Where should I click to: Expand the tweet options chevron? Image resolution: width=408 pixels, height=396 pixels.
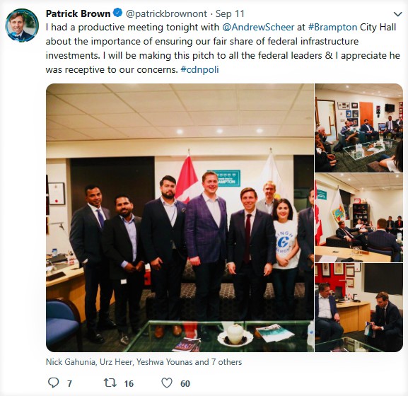(397, 14)
